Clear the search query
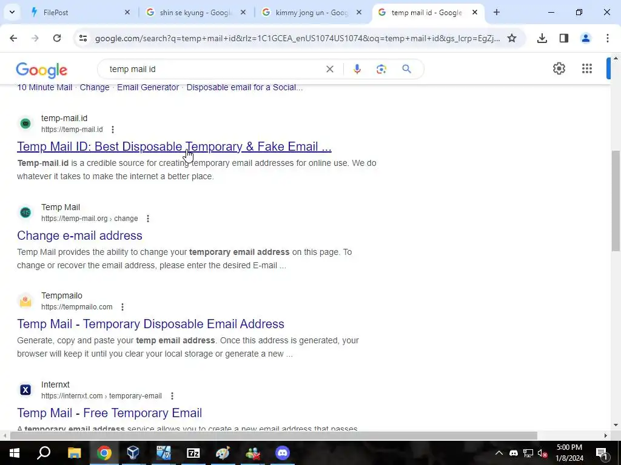Viewport: 621px width, 465px height. point(329,69)
